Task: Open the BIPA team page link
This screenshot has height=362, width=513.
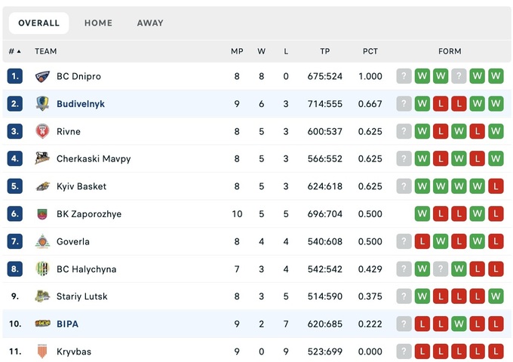Action: pyautogui.click(x=67, y=324)
